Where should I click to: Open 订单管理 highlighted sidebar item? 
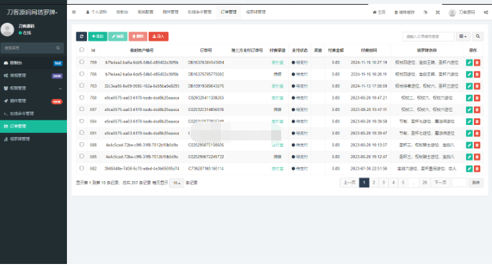point(33,126)
